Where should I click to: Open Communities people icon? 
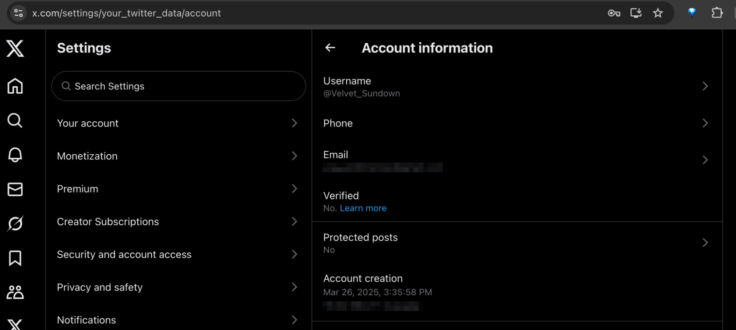15,292
